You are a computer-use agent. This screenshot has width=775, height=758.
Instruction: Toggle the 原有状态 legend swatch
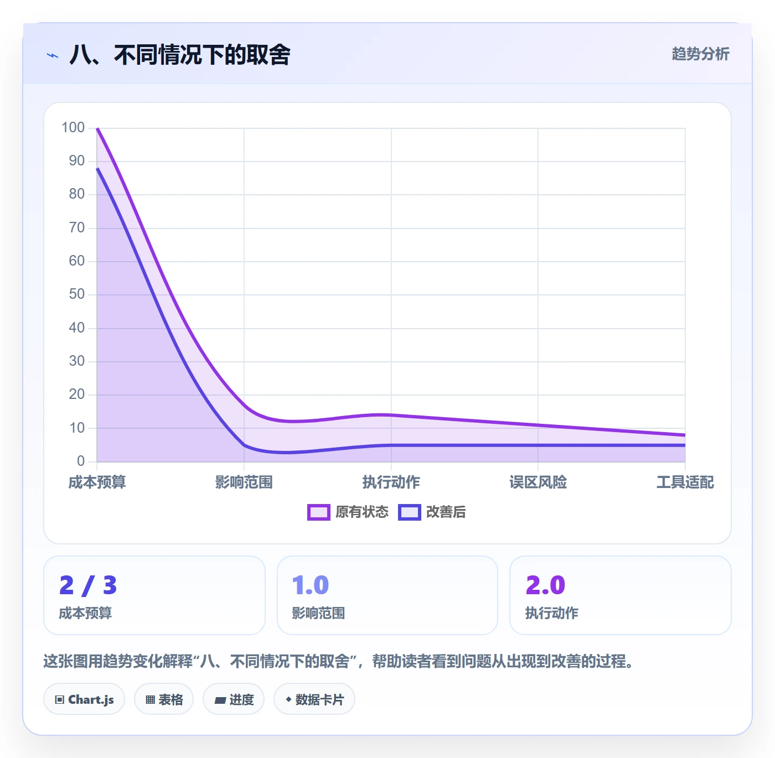[318, 512]
